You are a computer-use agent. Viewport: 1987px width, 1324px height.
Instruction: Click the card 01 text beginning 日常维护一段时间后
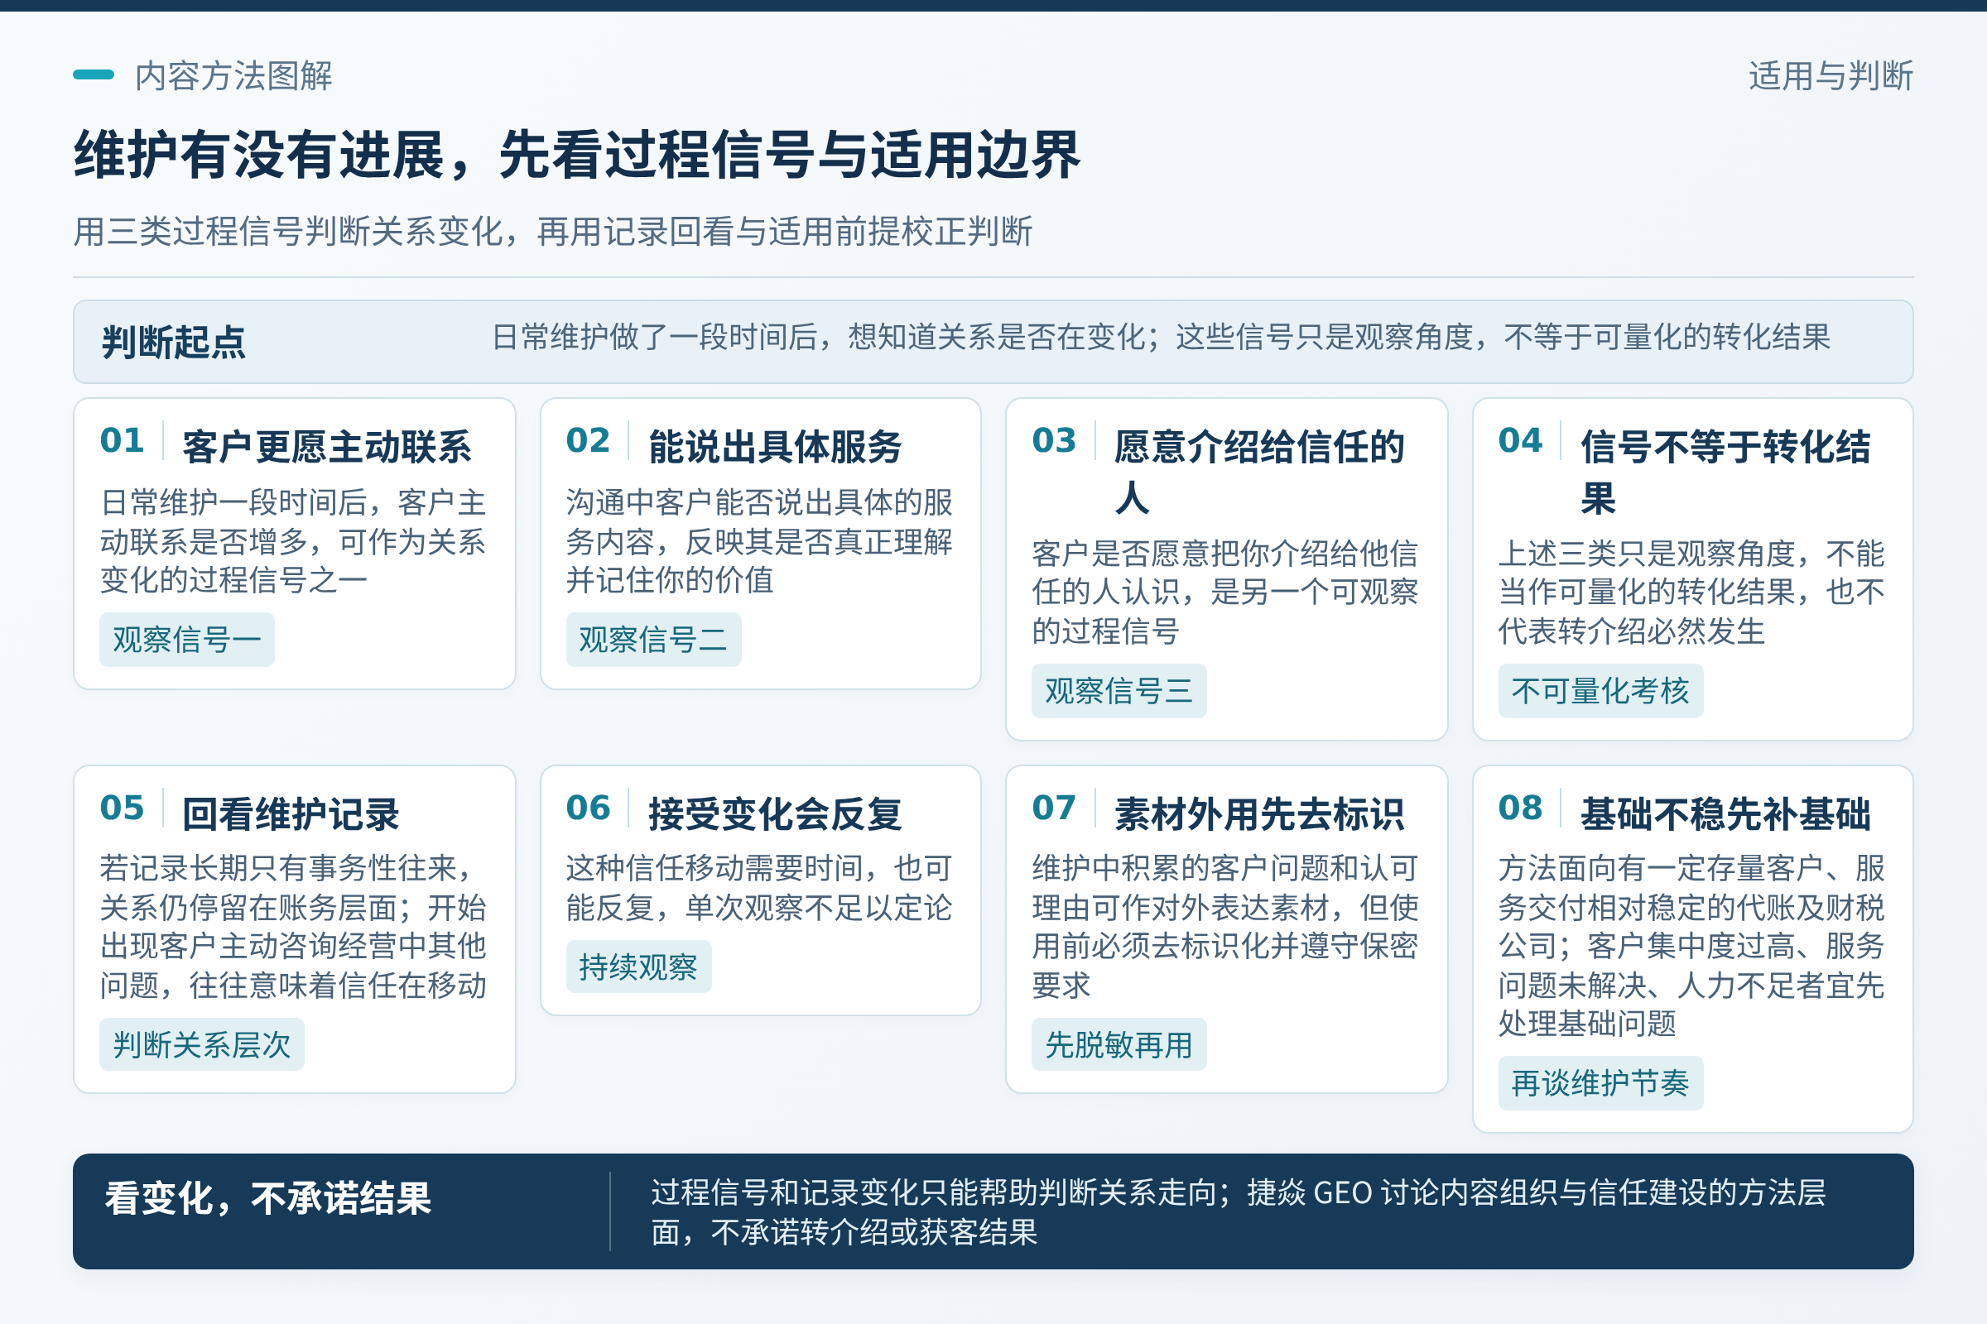point(293,541)
